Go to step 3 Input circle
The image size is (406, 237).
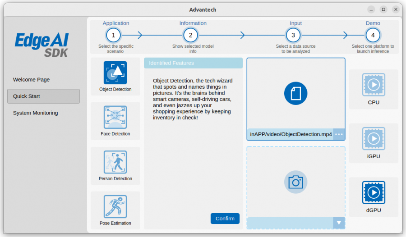pyautogui.click(x=293, y=35)
